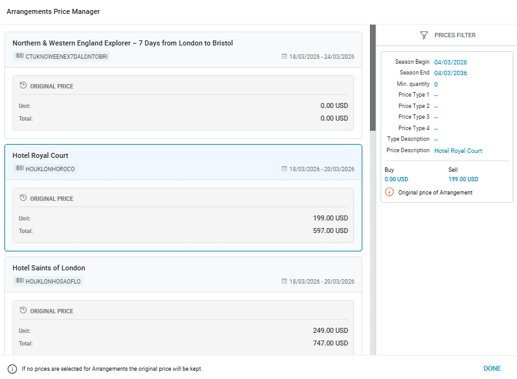Click the Min. quantity value 0
The image size is (517, 379).
point(436,85)
